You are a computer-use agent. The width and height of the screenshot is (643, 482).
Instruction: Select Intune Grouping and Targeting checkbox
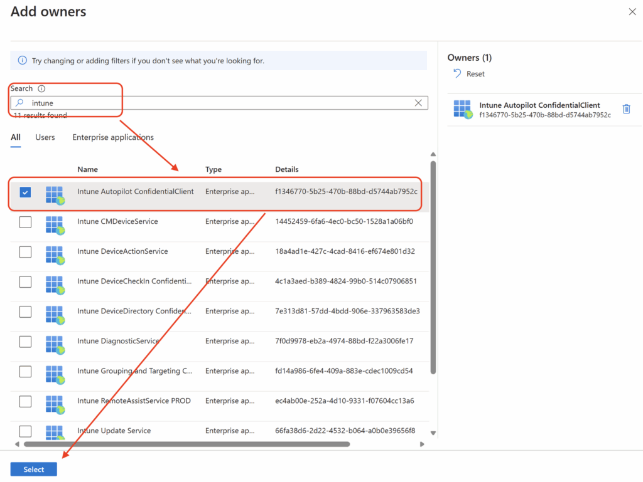click(x=25, y=371)
